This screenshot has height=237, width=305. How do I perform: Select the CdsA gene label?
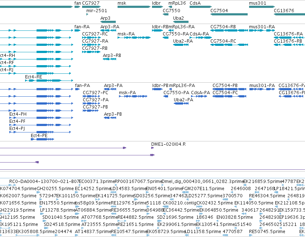195,3
